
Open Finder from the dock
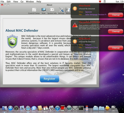pyautogui.click(x=4, y=108)
